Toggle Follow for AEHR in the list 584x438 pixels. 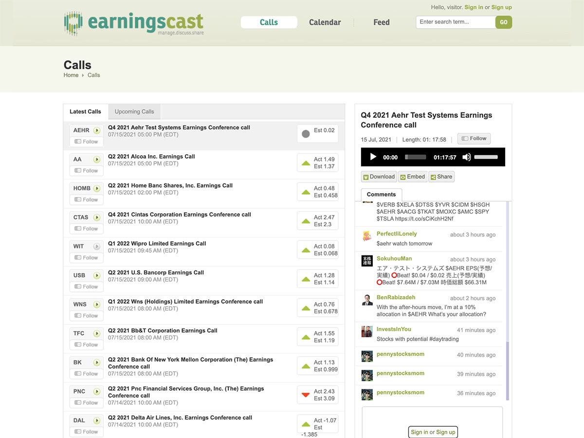(86, 142)
